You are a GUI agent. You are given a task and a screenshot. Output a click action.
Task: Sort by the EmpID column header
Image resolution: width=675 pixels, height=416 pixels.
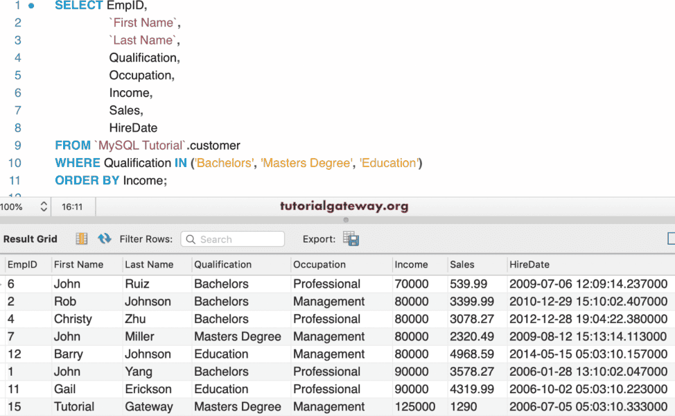click(22, 264)
